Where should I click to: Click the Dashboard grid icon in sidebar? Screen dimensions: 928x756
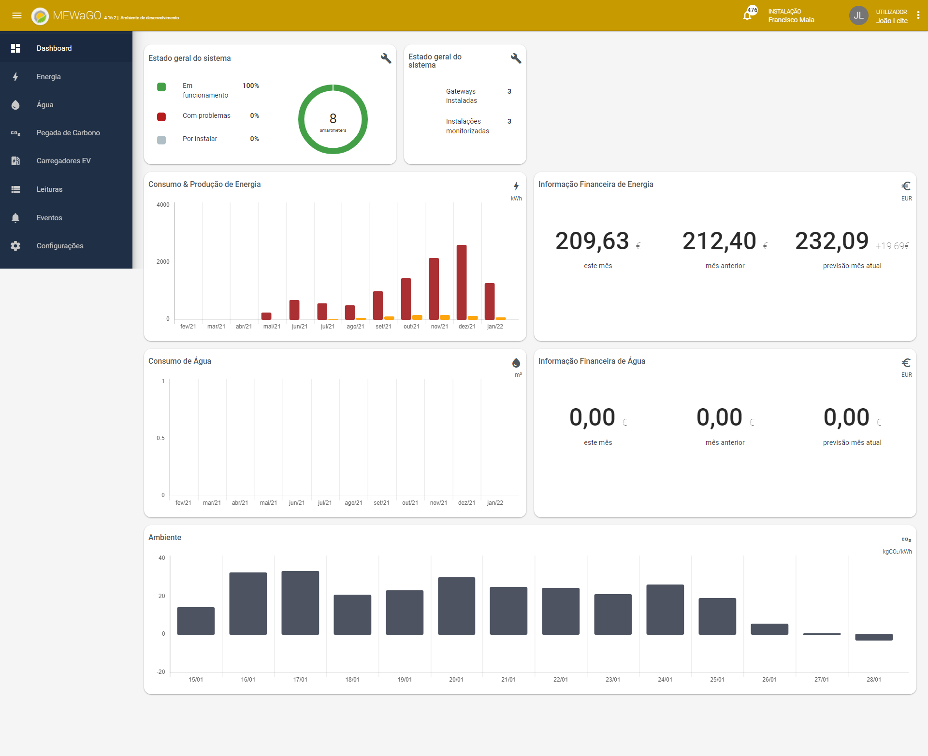pyautogui.click(x=15, y=48)
